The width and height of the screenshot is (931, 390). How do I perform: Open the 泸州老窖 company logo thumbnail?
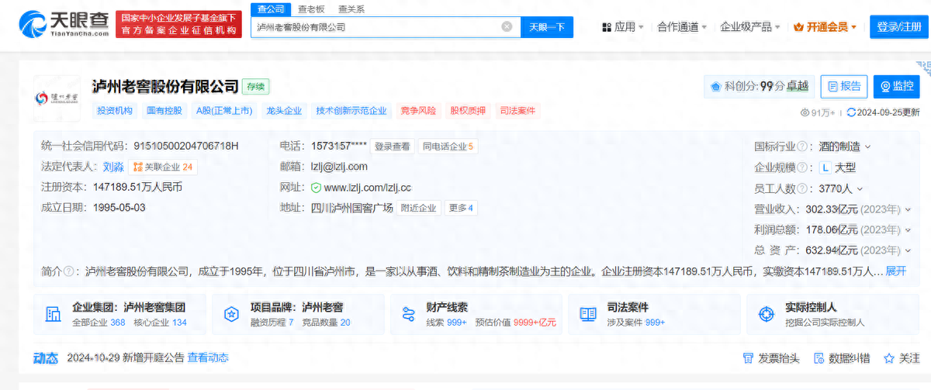pos(57,98)
